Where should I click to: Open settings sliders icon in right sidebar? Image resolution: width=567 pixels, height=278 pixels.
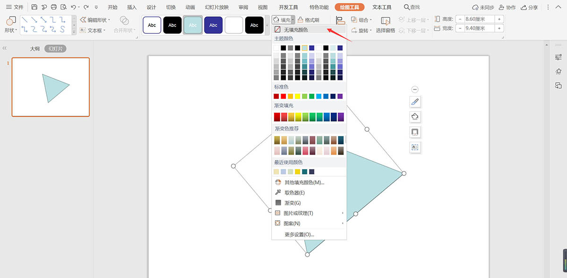[558, 57]
